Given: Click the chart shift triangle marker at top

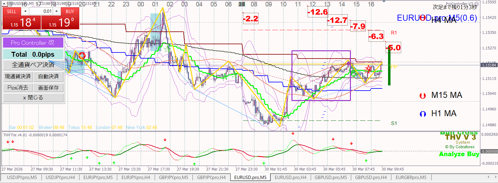Looking at the screenshot, I should 384,2.
